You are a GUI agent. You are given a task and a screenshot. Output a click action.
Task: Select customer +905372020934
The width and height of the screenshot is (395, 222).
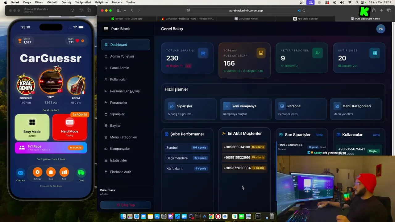click(x=244, y=168)
